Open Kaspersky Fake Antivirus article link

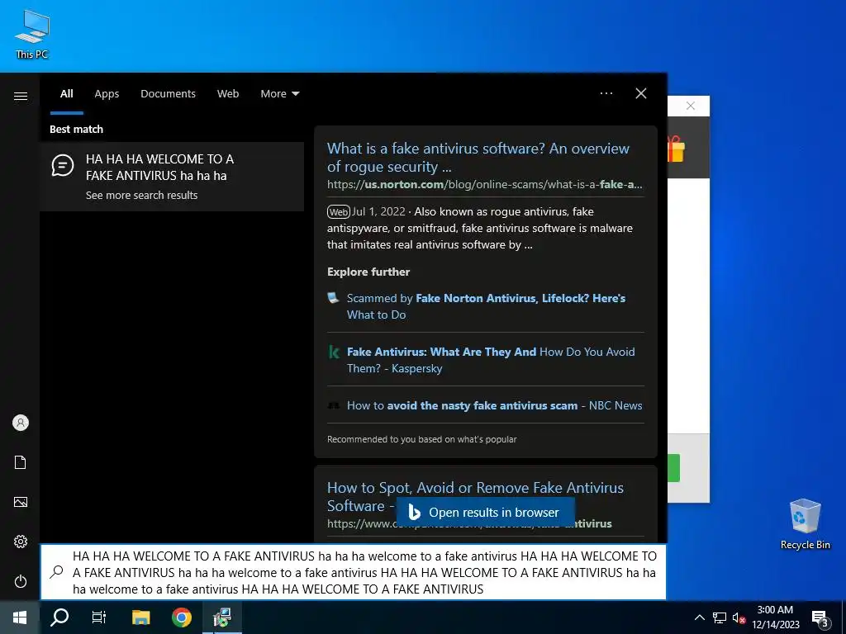point(491,360)
